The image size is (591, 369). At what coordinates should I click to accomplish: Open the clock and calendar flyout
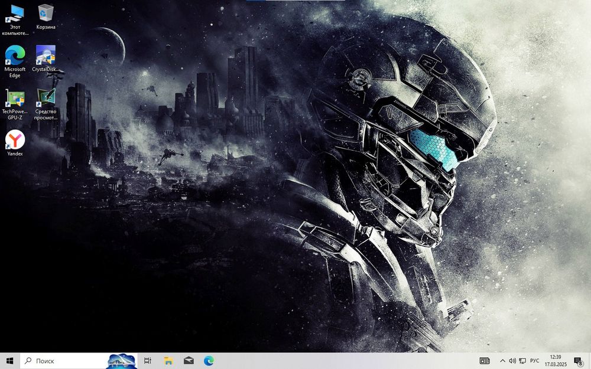556,361
